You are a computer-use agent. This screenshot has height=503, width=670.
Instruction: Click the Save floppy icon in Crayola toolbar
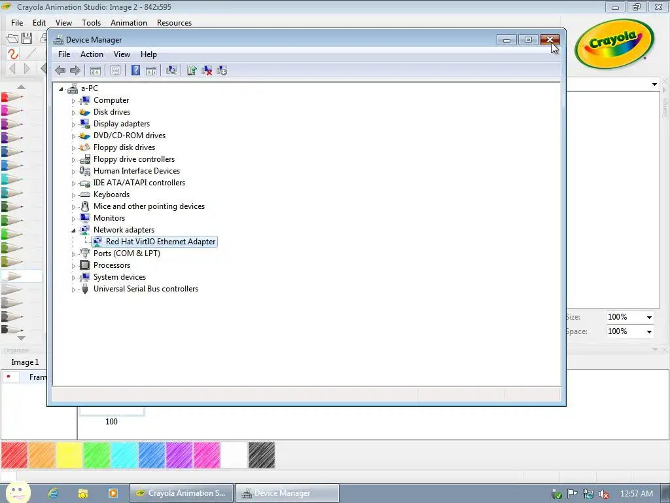26,39
